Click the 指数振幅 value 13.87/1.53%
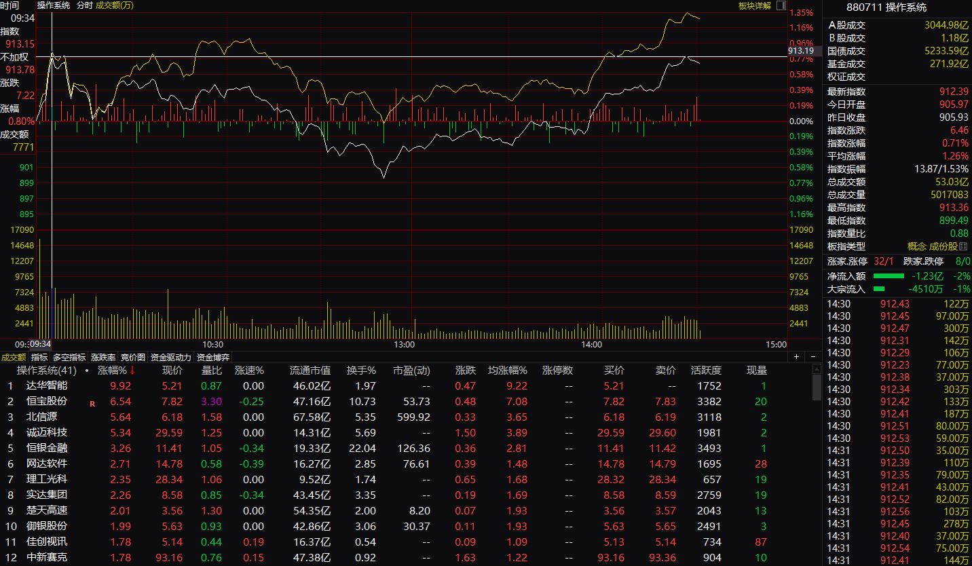The width and height of the screenshot is (972, 566). [942, 169]
